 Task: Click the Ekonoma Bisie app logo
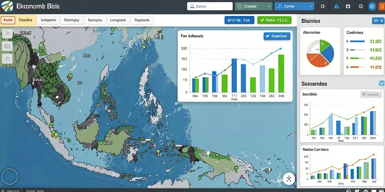[7, 6]
